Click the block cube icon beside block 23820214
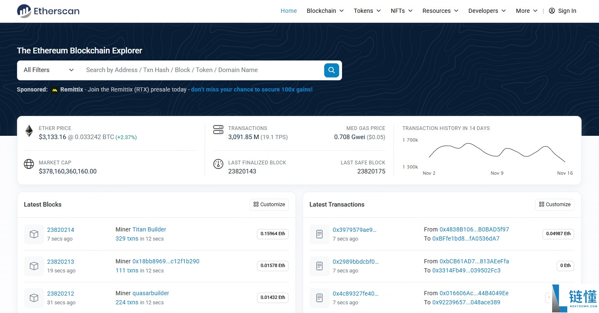 [34, 234]
